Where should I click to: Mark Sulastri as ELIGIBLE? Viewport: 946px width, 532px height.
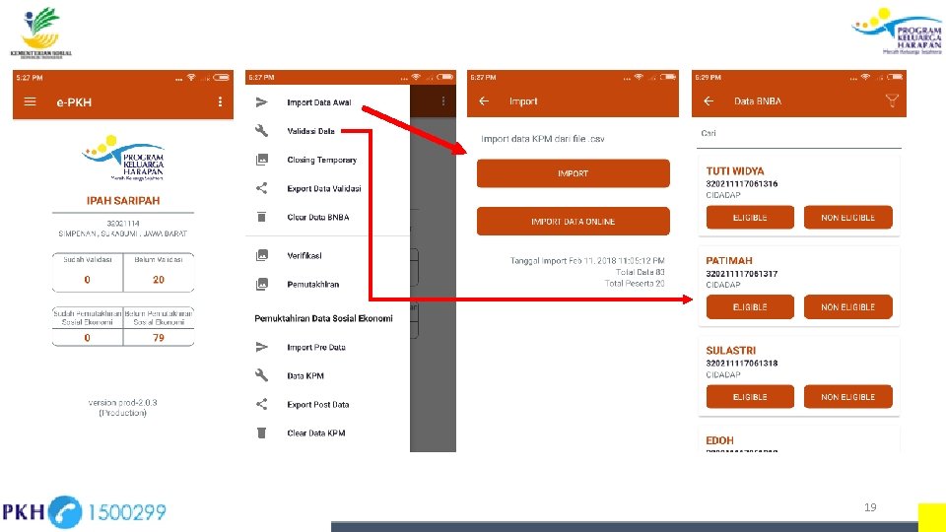[750, 397]
